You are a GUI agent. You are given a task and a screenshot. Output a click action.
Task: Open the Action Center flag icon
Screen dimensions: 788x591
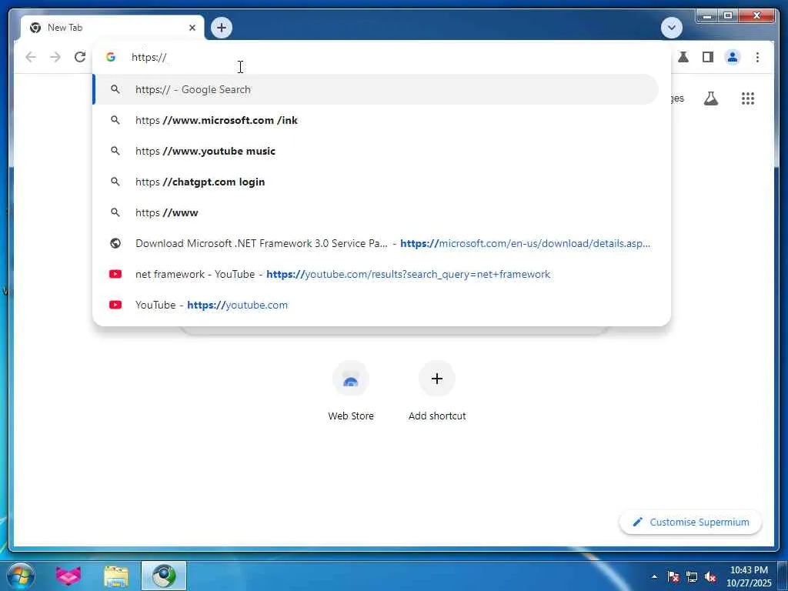(x=673, y=577)
